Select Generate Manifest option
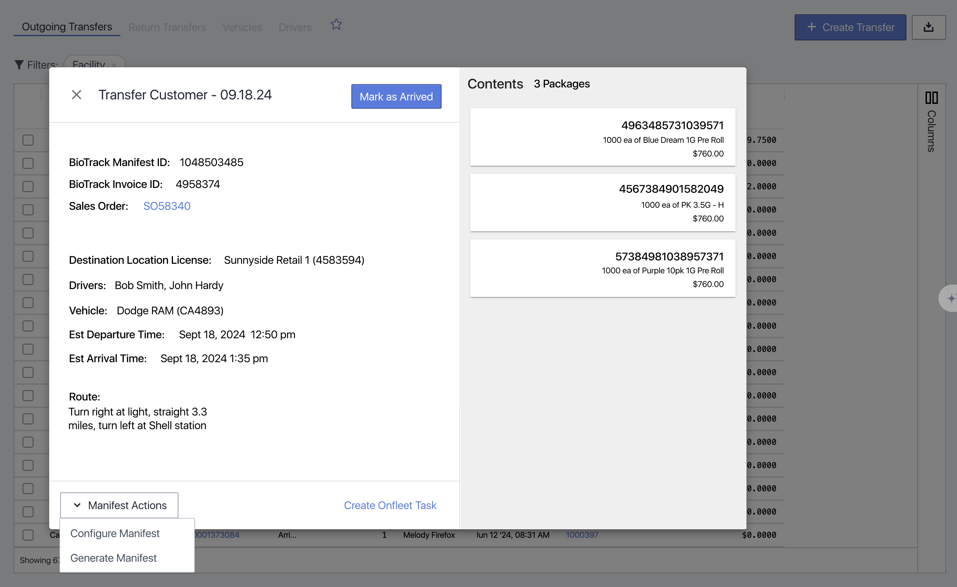This screenshot has height=587, width=957. click(x=113, y=558)
